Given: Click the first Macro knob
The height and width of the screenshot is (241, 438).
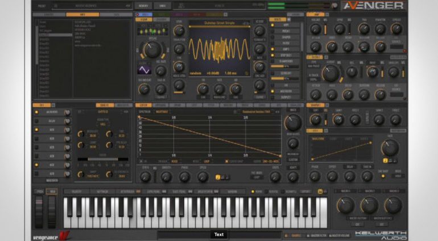Looking at the screenshot, I should coord(346,205).
